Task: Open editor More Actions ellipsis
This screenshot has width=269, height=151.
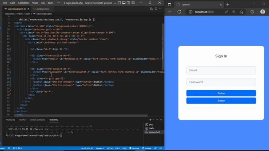Action: [x=160, y=9]
